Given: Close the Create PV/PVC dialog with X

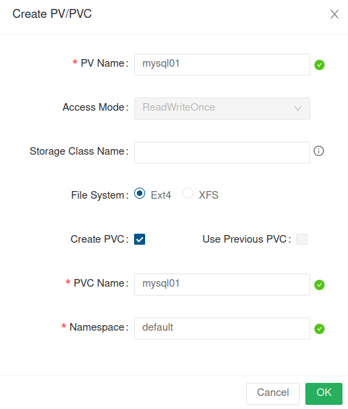Looking at the screenshot, I should coord(334,14).
